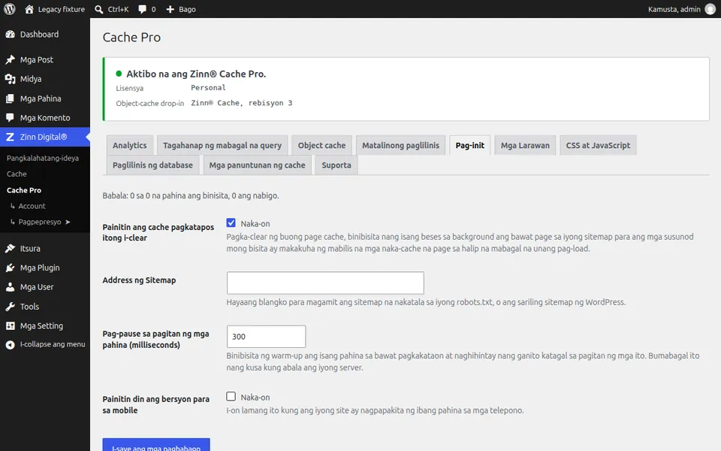Viewport: 721px width, 451px height.
Task: Click the plus icon beside Bago
Action: point(170,9)
